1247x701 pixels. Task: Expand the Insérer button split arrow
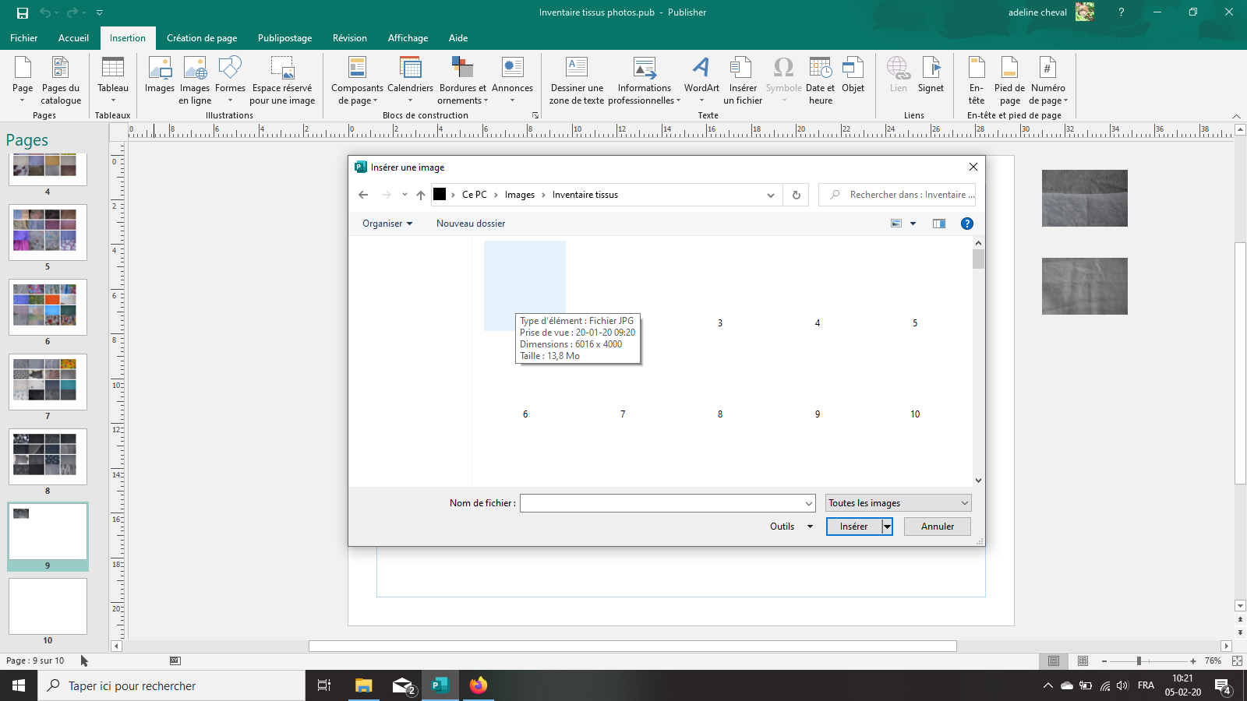(887, 527)
